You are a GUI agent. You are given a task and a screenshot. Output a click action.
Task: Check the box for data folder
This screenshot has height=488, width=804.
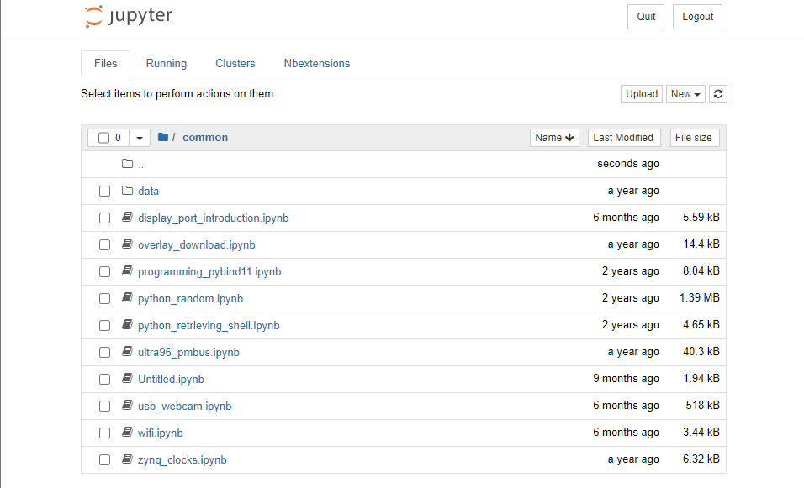[104, 191]
